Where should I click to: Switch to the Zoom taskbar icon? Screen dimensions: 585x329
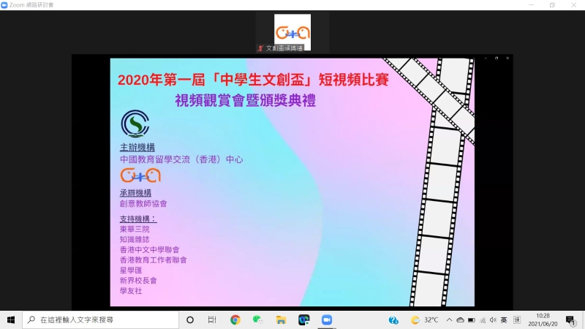click(x=327, y=319)
